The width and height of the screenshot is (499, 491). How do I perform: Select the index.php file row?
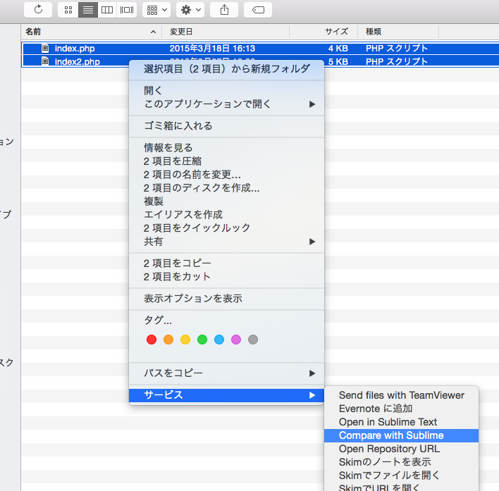coord(260,49)
